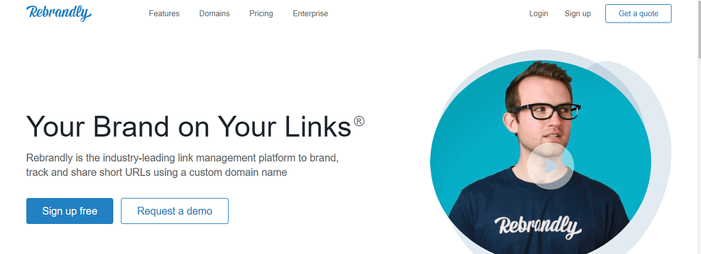Viewport: 701px width, 254px height.
Task: Go to the Pricing page
Action: (x=261, y=14)
